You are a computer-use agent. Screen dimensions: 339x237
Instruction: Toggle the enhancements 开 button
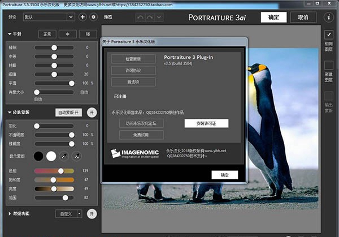click(92, 214)
